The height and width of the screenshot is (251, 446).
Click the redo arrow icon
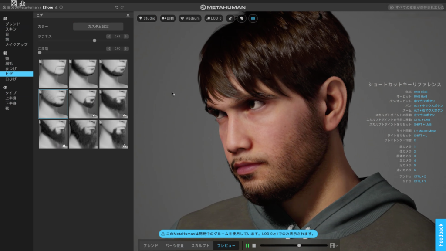(x=122, y=7)
